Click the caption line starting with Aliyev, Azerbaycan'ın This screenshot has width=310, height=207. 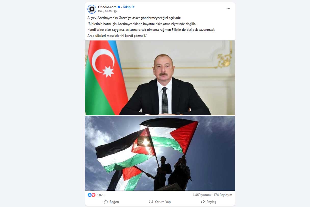point(134,18)
